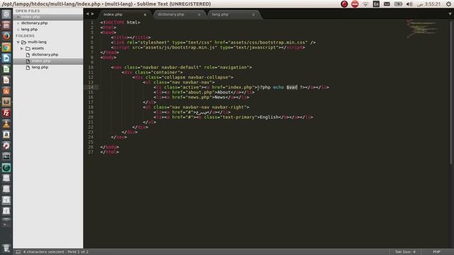The width and height of the screenshot is (454, 255).
Task: Click the editor vertical scrollbar
Action: (x=451, y=93)
